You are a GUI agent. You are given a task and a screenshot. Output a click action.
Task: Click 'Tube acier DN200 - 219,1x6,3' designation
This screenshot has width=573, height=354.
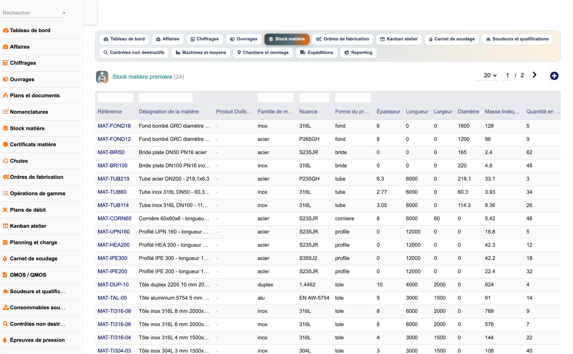tap(174, 179)
